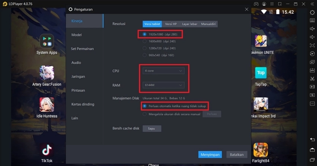Open account profile icon in title bar
The image size is (317, 166).
click(264, 4)
